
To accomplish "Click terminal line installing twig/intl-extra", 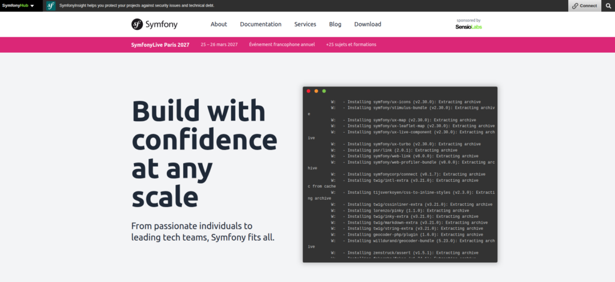I will point(405,180).
